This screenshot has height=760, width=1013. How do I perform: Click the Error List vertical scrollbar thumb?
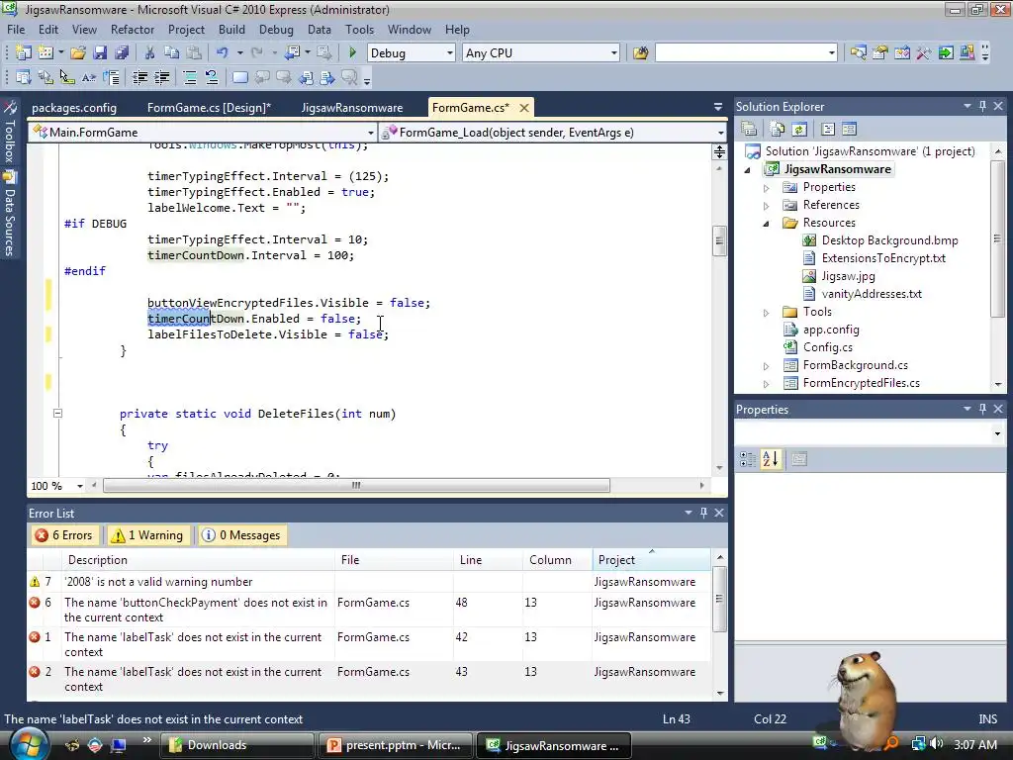720,599
